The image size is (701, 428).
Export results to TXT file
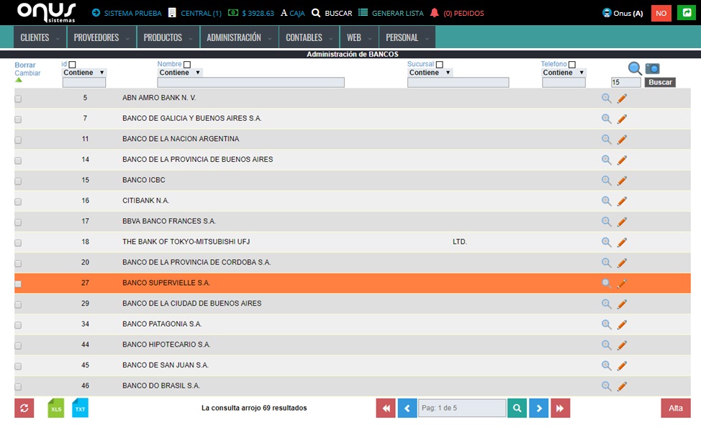click(x=80, y=408)
